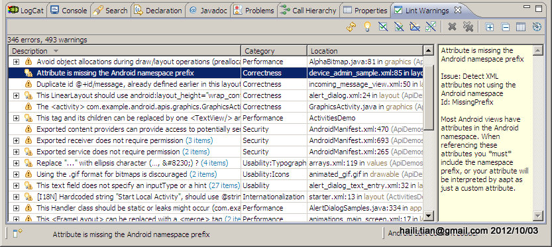Click '346 errors, 493 warnings' summary text
The image size is (552, 247).
click(47, 40)
